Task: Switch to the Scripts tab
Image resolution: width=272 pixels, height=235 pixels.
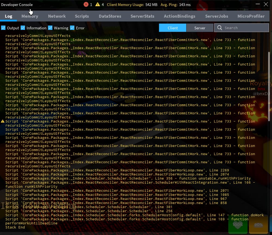Action: pyautogui.click(x=82, y=16)
